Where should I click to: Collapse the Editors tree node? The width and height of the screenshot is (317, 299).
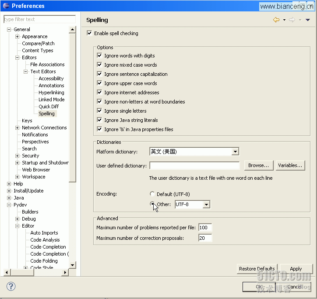click(x=17, y=58)
